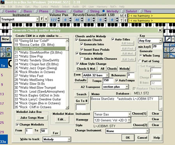This screenshot has height=145, width=175.
Task: Click the Reverb spinner arrows next to 40
Action: pos(82,20)
